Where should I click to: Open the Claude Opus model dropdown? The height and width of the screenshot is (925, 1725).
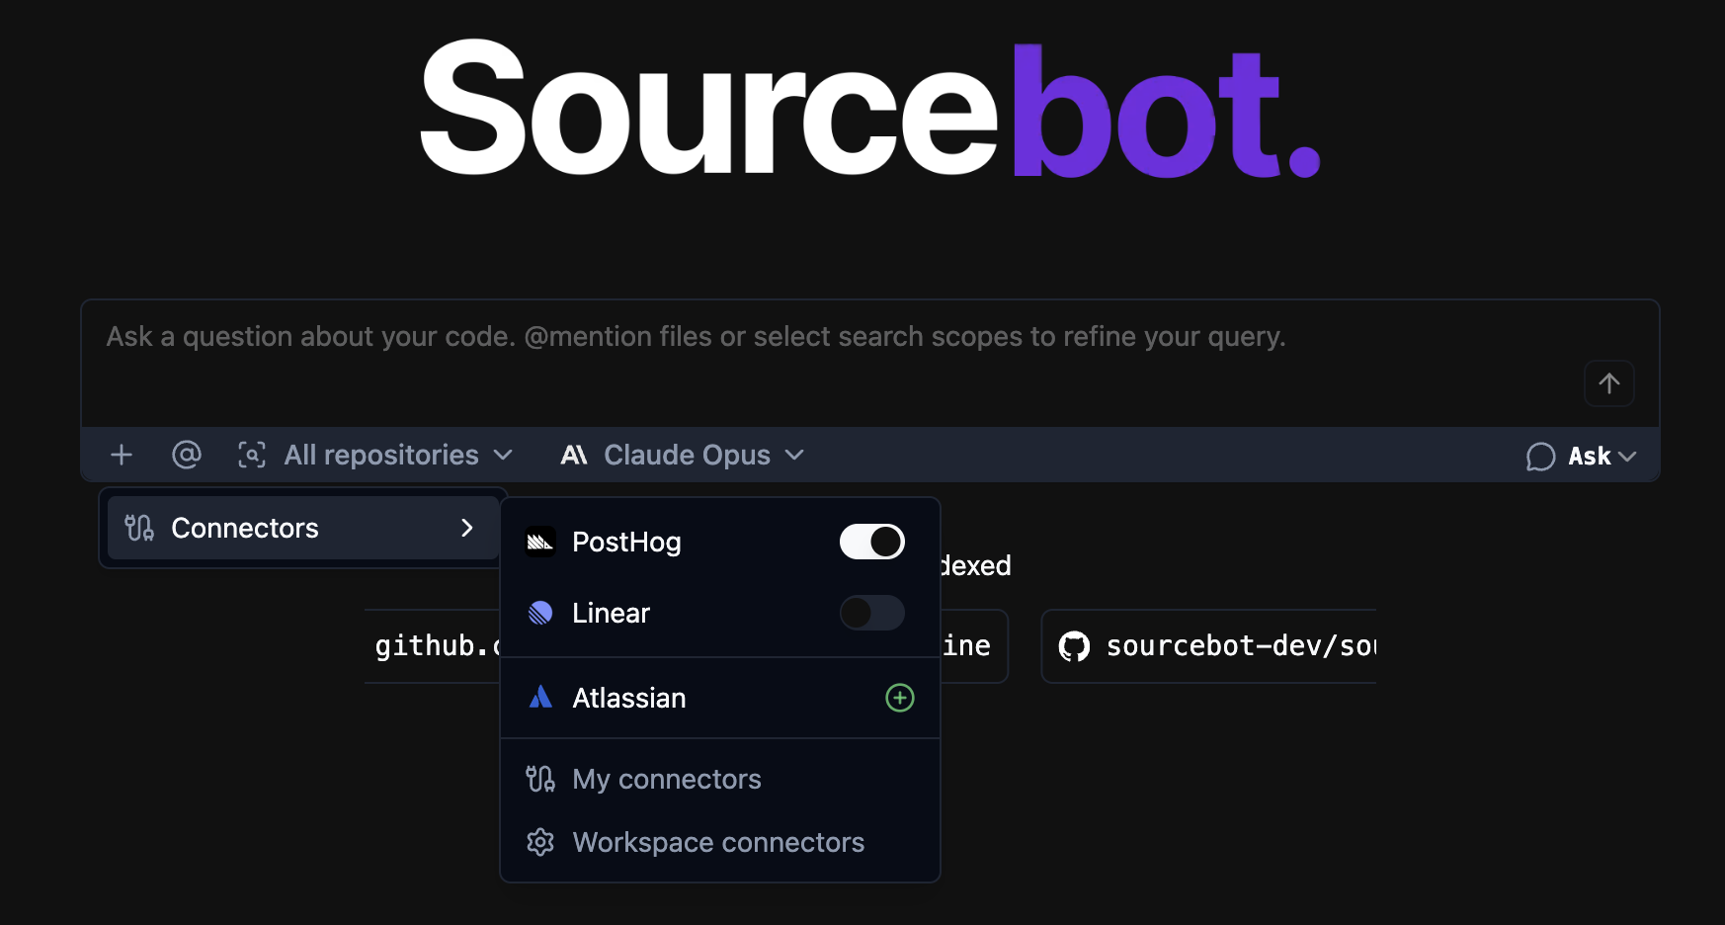(x=683, y=455)
